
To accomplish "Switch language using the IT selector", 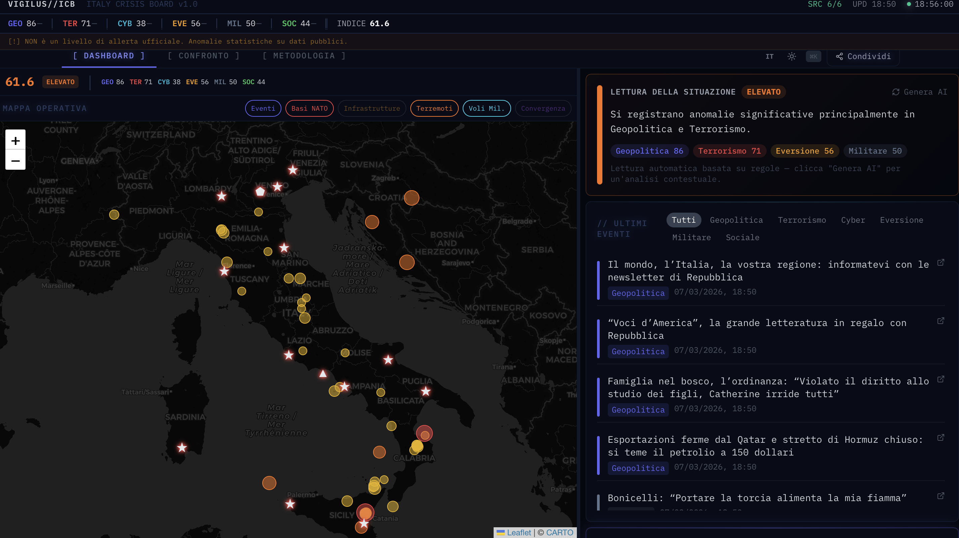I will tap(769, 56).
